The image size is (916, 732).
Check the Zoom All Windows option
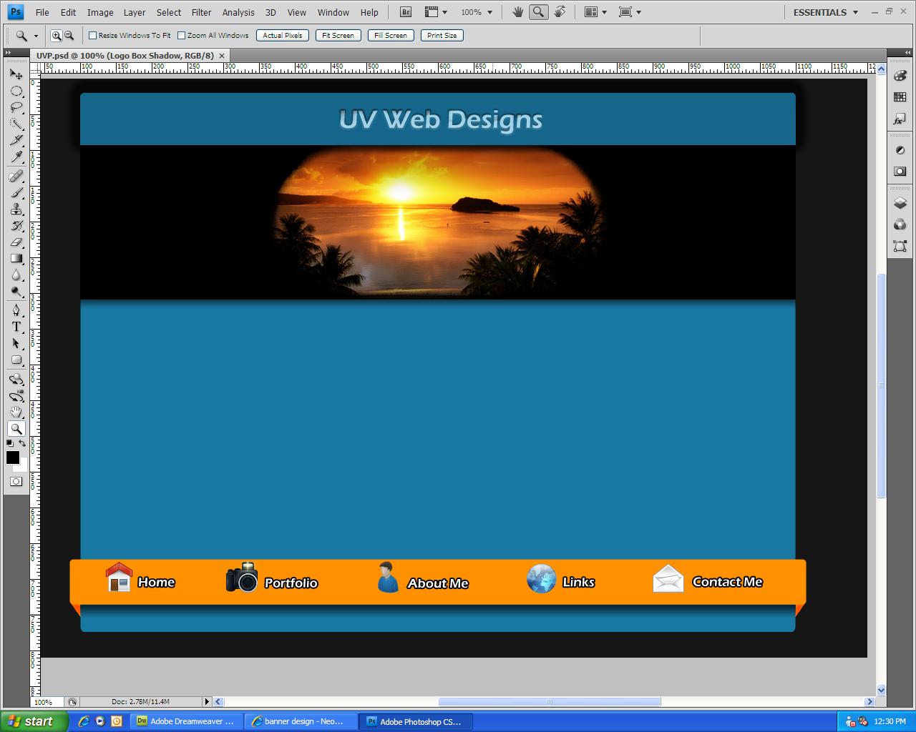(x=182, y=36)
